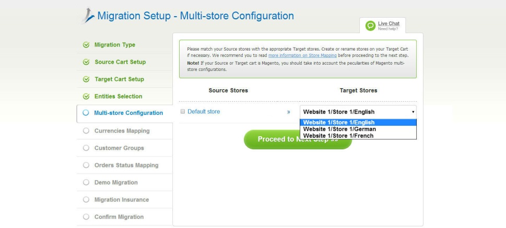
Task: Click the Live Chat speech bubble icon
Action: [370, 26]
